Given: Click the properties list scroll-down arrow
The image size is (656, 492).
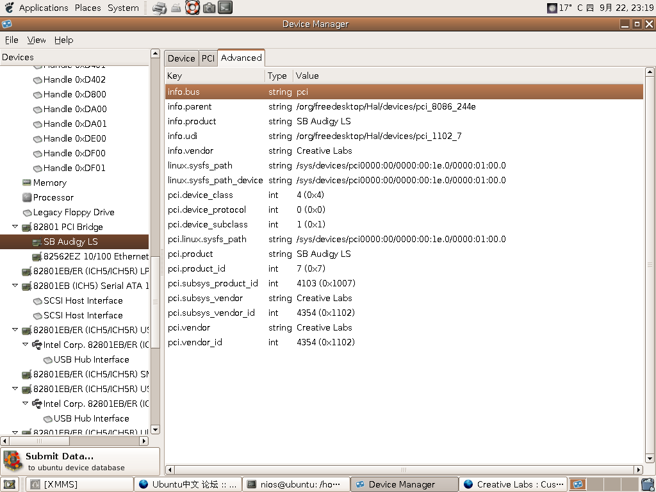Looking at the screenshot, I should (650, 459).
